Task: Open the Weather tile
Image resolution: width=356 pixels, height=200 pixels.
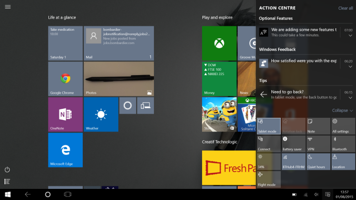Action: tap(101, 114)
